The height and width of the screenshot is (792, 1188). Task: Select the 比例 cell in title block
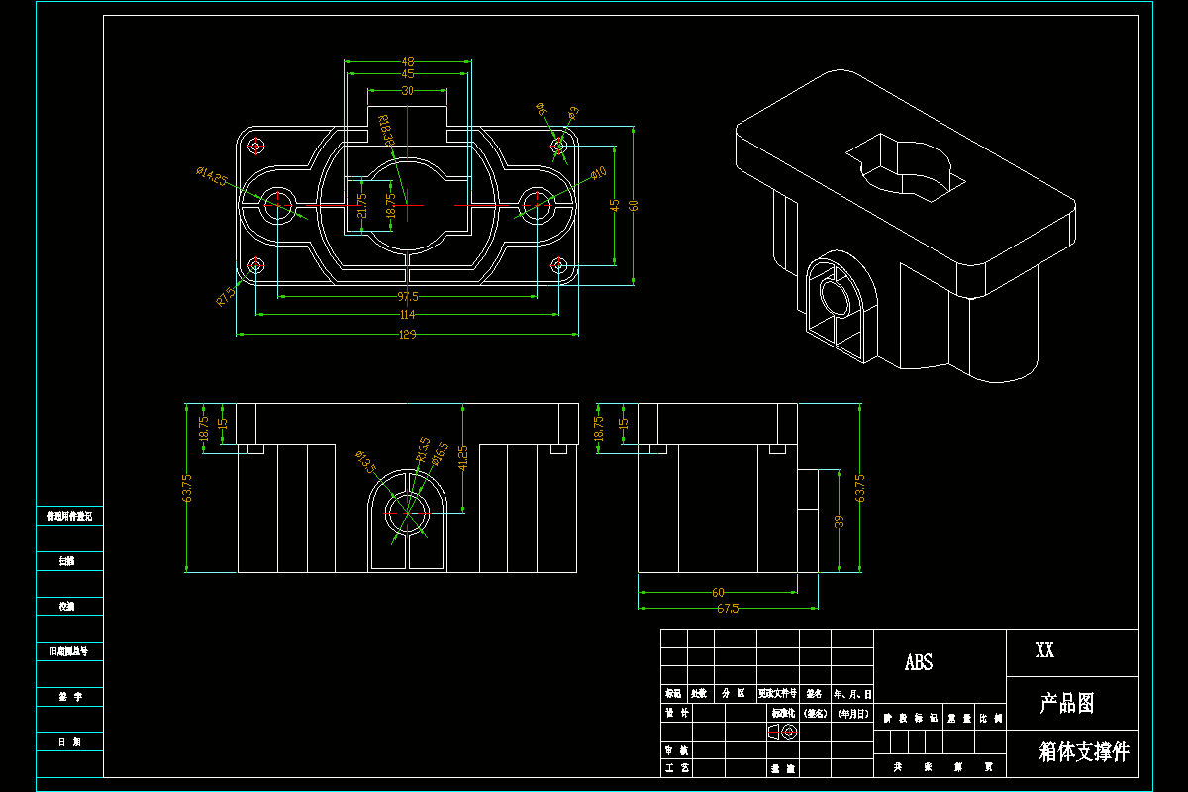(x=989, y=718)
